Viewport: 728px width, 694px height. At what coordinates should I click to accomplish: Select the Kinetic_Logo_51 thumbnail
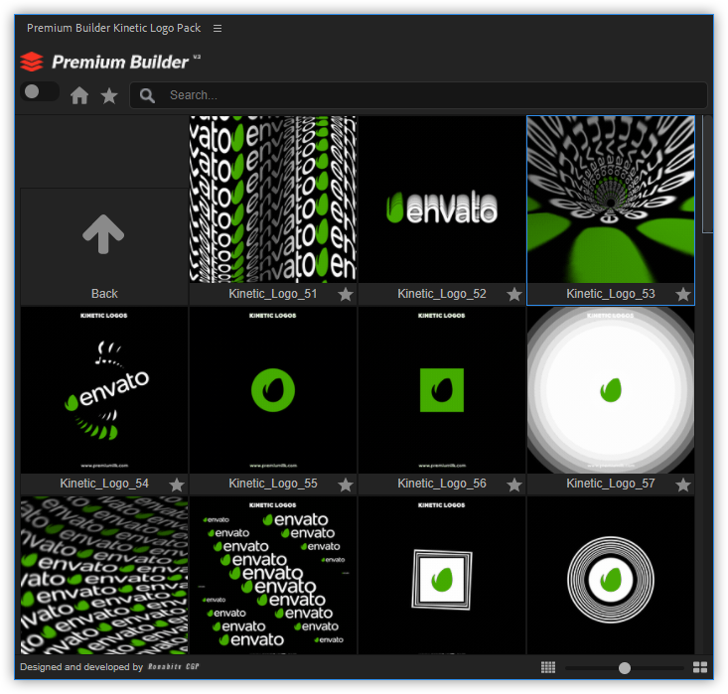(273, 200)
